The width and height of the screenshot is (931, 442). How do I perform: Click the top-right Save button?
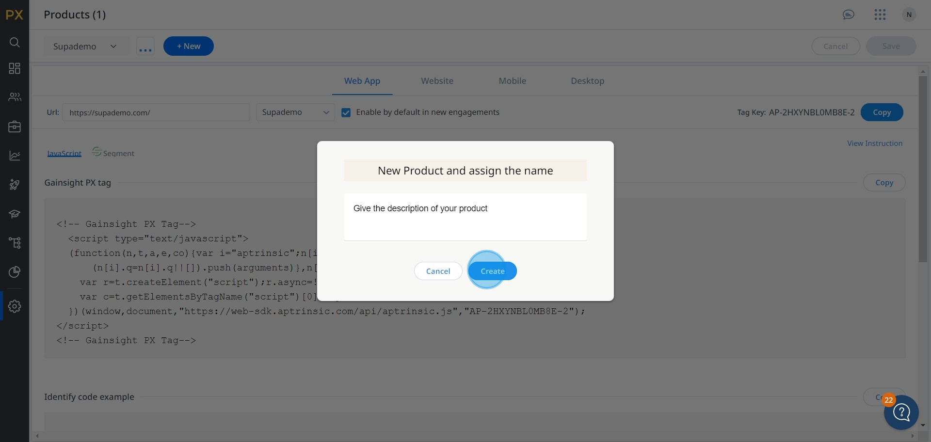click(x=891, y=46)
